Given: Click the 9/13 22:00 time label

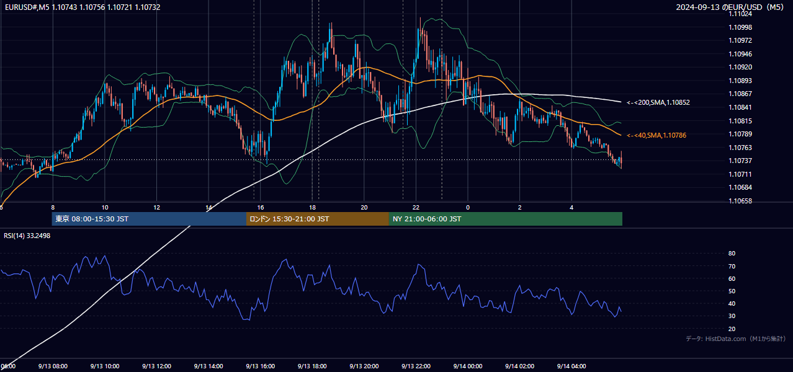Looking at the screenshot, I should [x=416, y=366].
